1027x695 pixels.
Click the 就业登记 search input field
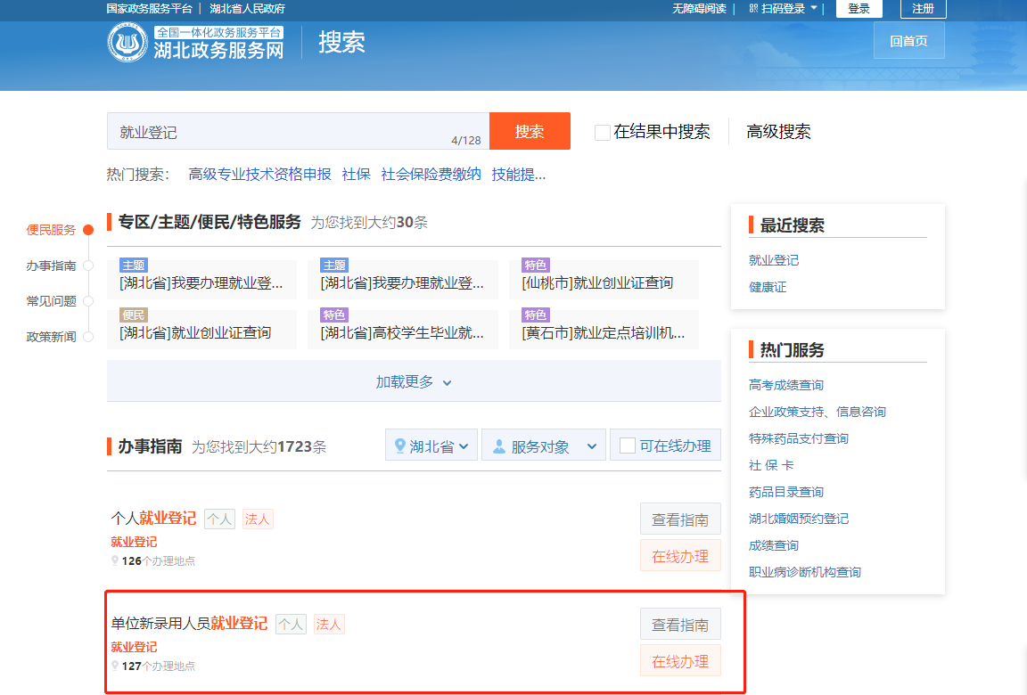pyautogui.click(x=285, y=132)
